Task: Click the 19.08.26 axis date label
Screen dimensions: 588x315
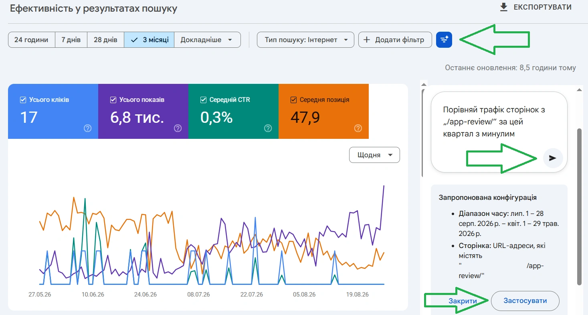Action: (x=358, y=294)
